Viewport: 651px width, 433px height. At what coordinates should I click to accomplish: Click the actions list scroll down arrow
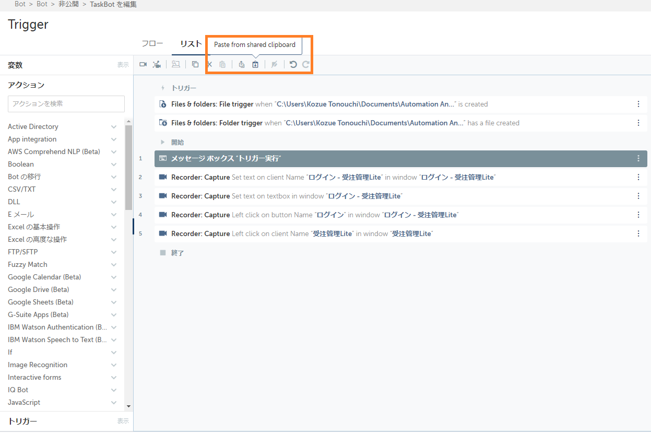128,406
